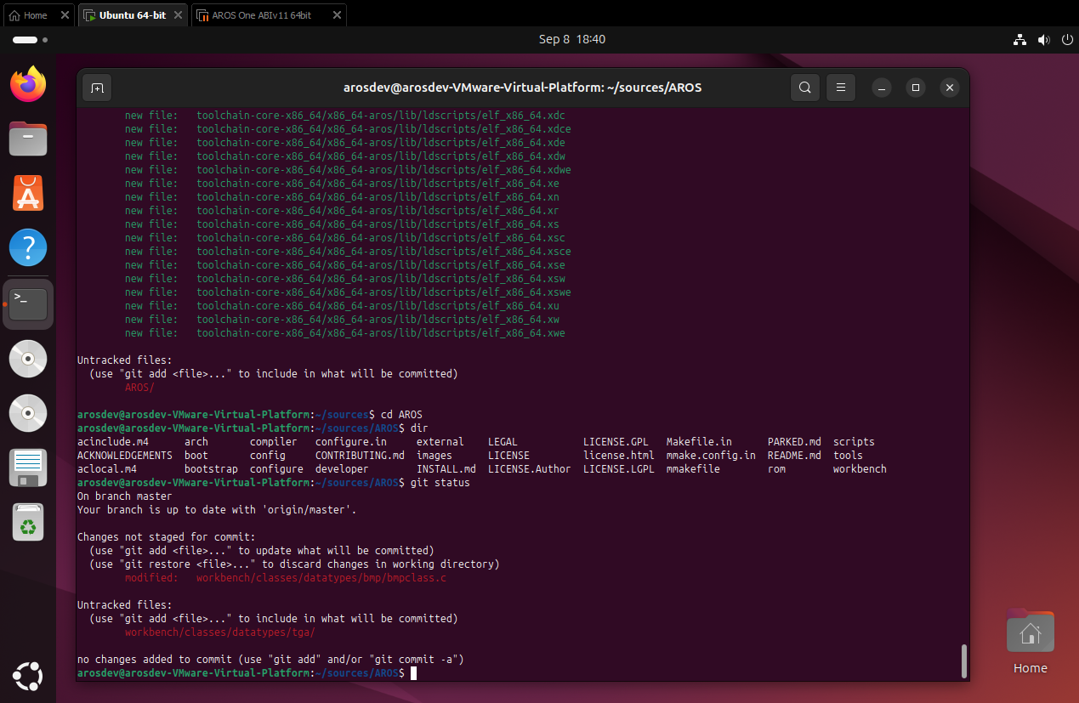Open the power menu icon
Viewport: 1079px width, 703px height.
(x=1065, y=39)
